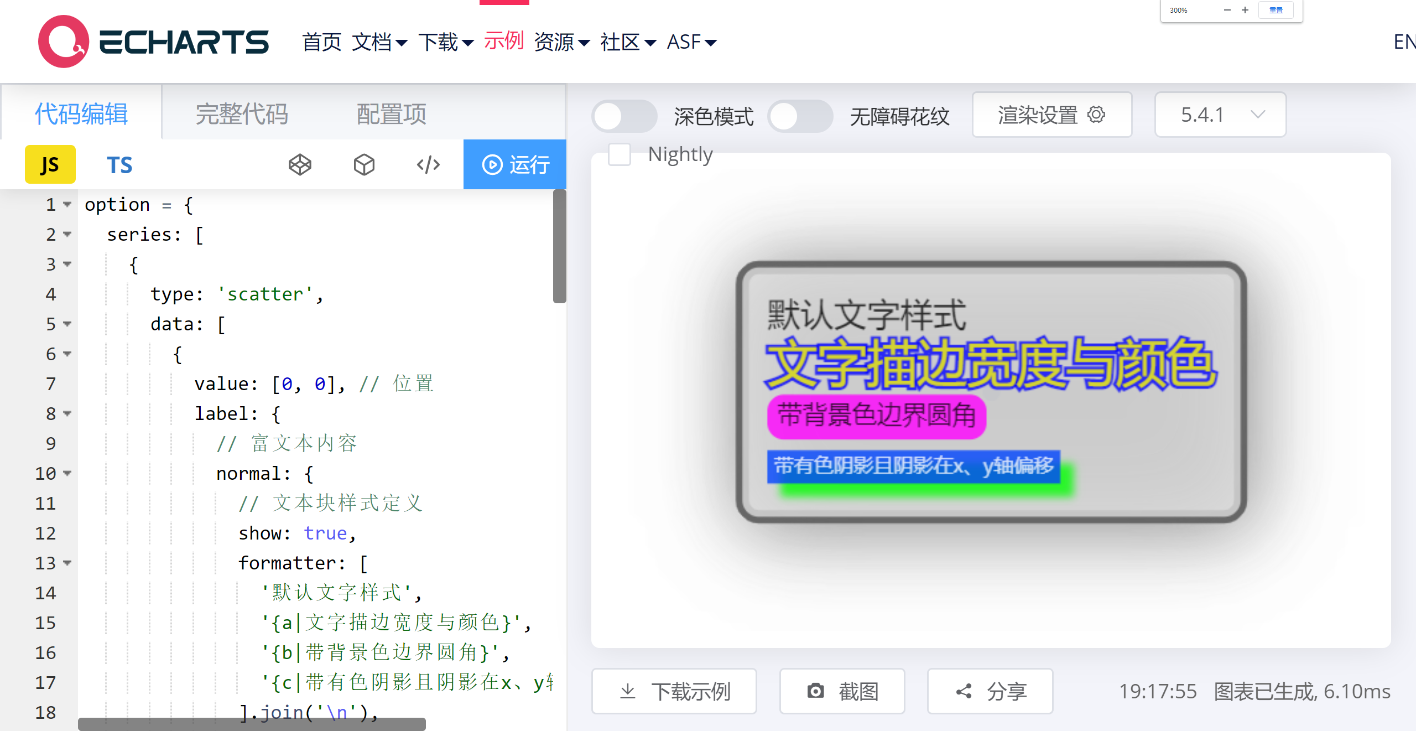The image size is (1416, 731).
Task: Select the JS language option
Action: tap(50, 164)
